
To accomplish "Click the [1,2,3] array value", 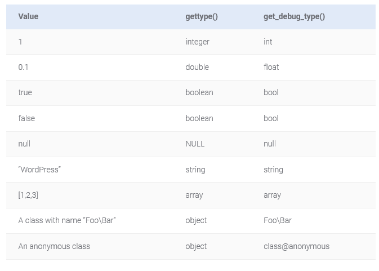I will pyautogui.click(x=28, y=195).
